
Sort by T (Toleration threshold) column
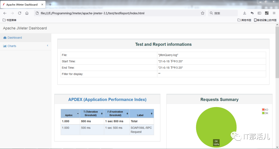92,113
